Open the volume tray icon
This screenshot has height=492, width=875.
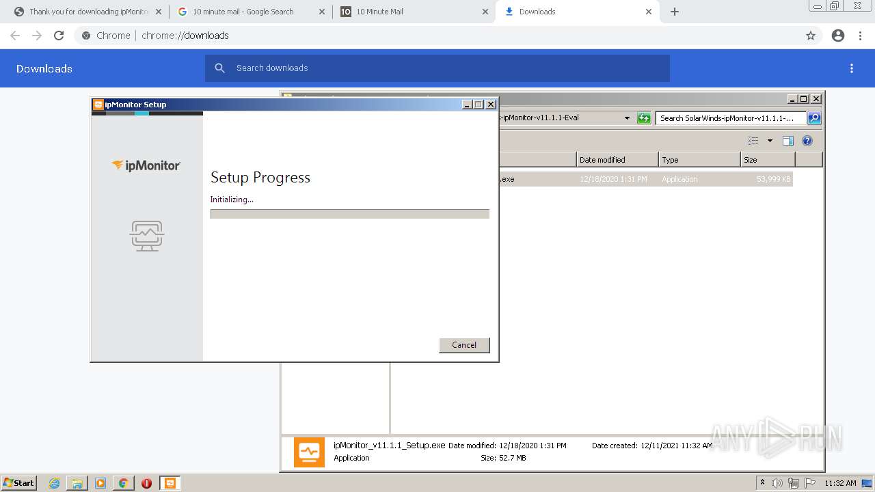coord(777,483)
